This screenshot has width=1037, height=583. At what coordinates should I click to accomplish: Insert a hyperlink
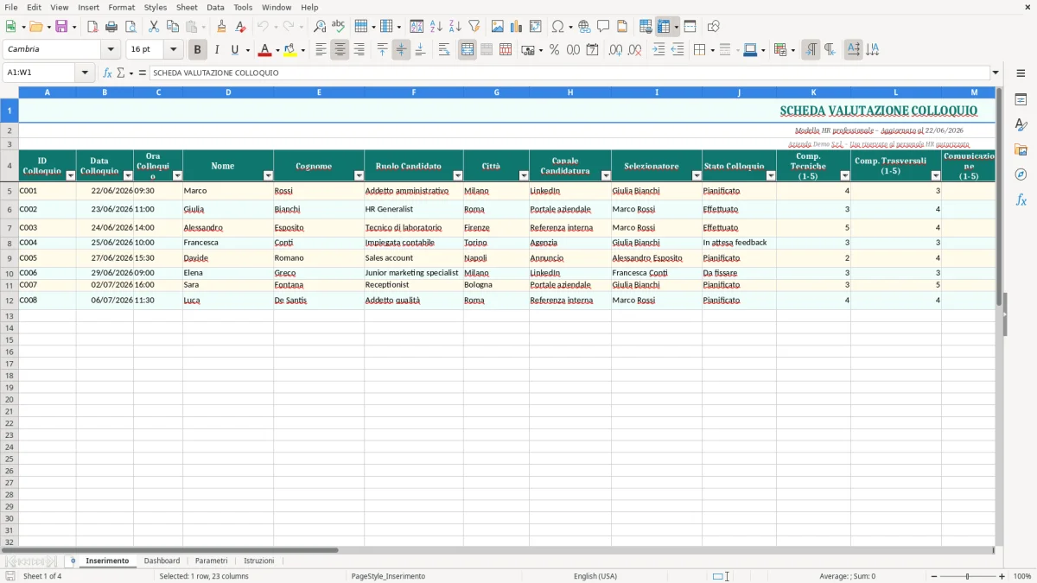pos(584,27)
